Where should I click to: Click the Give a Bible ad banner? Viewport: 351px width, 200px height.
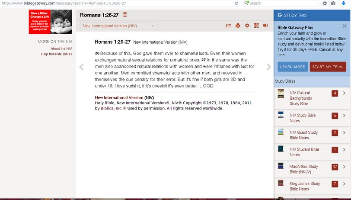coord(51,22)
